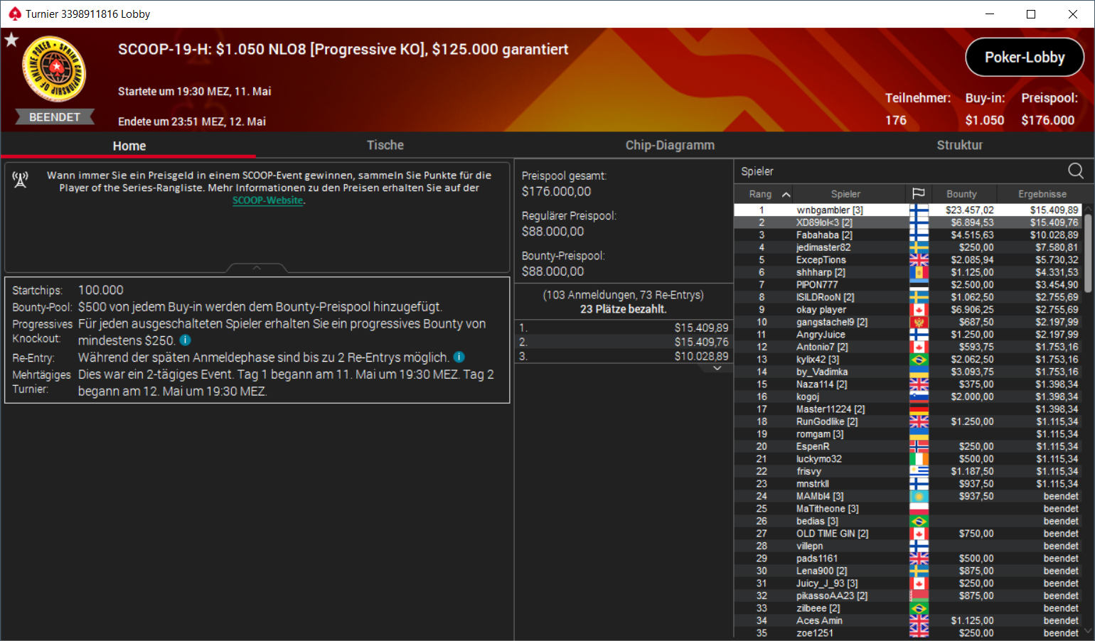Click the flag icon for Master11224
The image size is (1095, 641).
[x=919, y=409]
